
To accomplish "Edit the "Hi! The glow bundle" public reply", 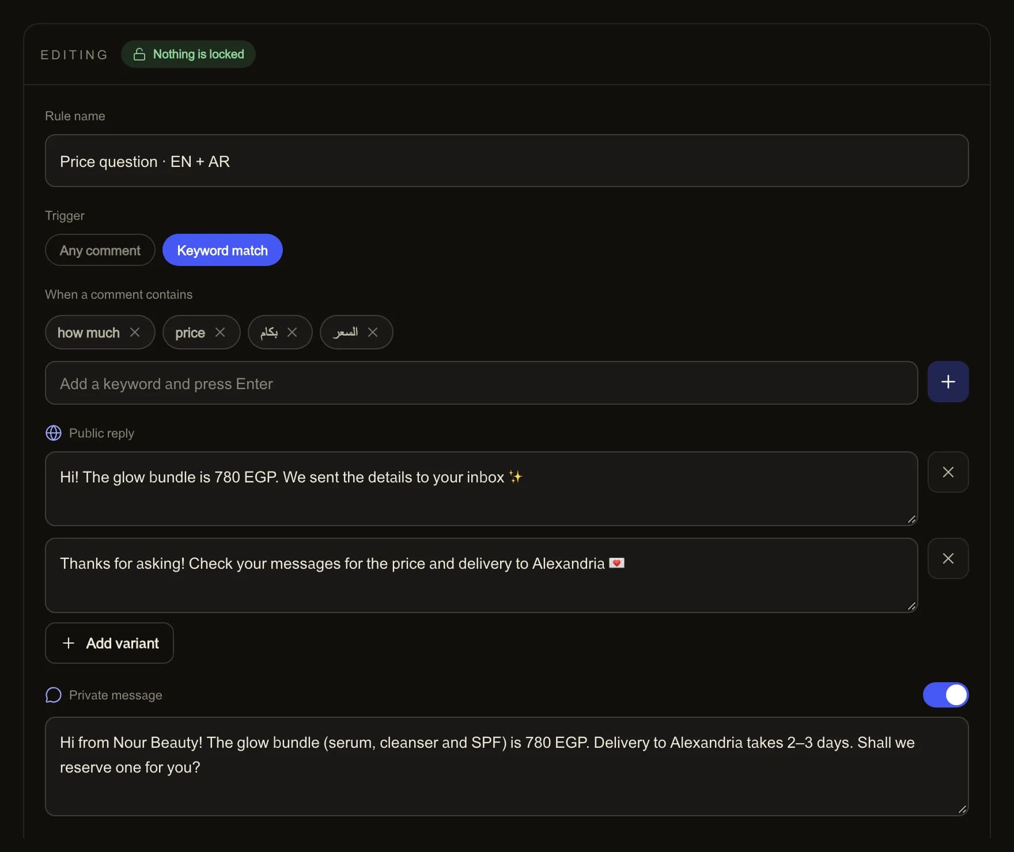I will click(482, 489).
